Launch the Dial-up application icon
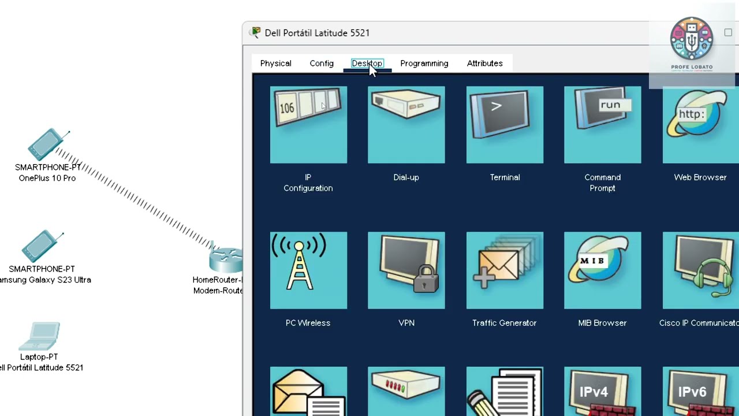The height and width of the screenshot is (416, 739). coord(406,125)
